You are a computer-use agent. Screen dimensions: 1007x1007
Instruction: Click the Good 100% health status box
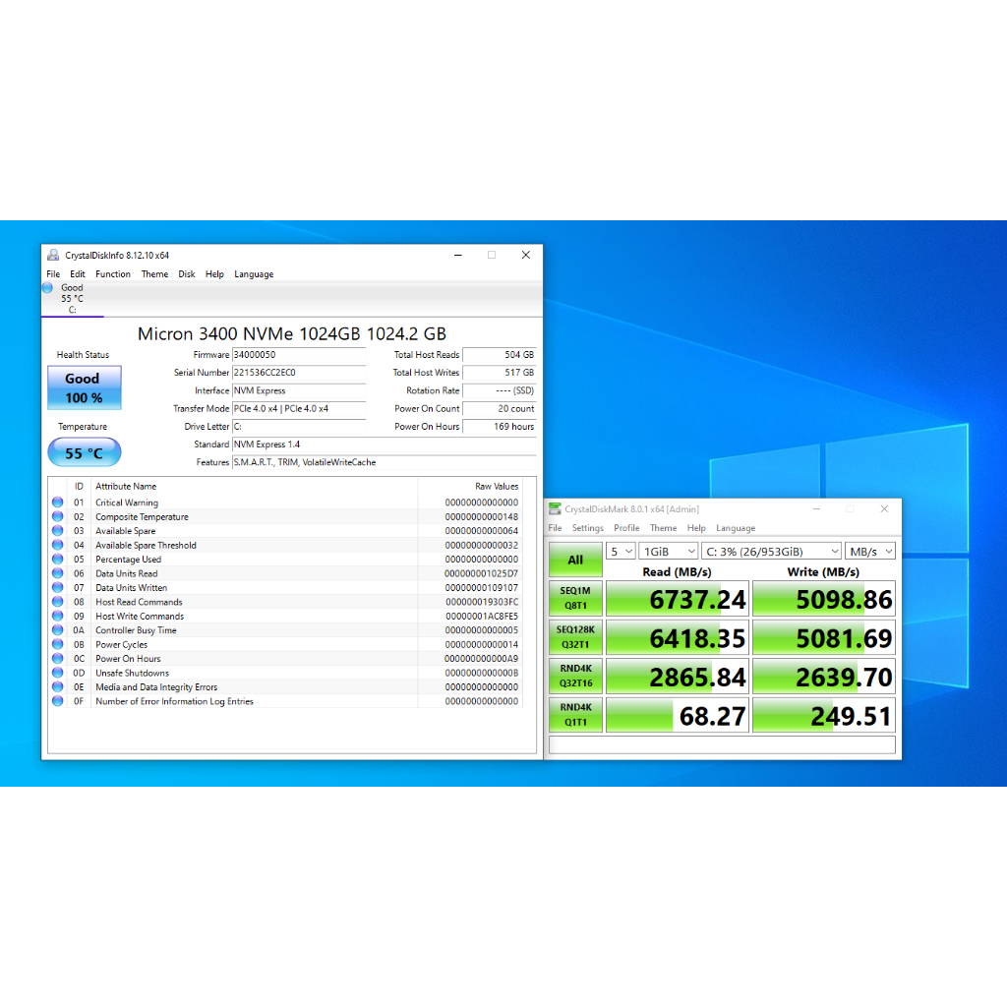(x=84, y=387)
